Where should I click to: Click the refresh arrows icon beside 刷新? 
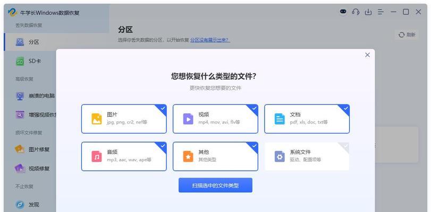[x=402, y=35]
